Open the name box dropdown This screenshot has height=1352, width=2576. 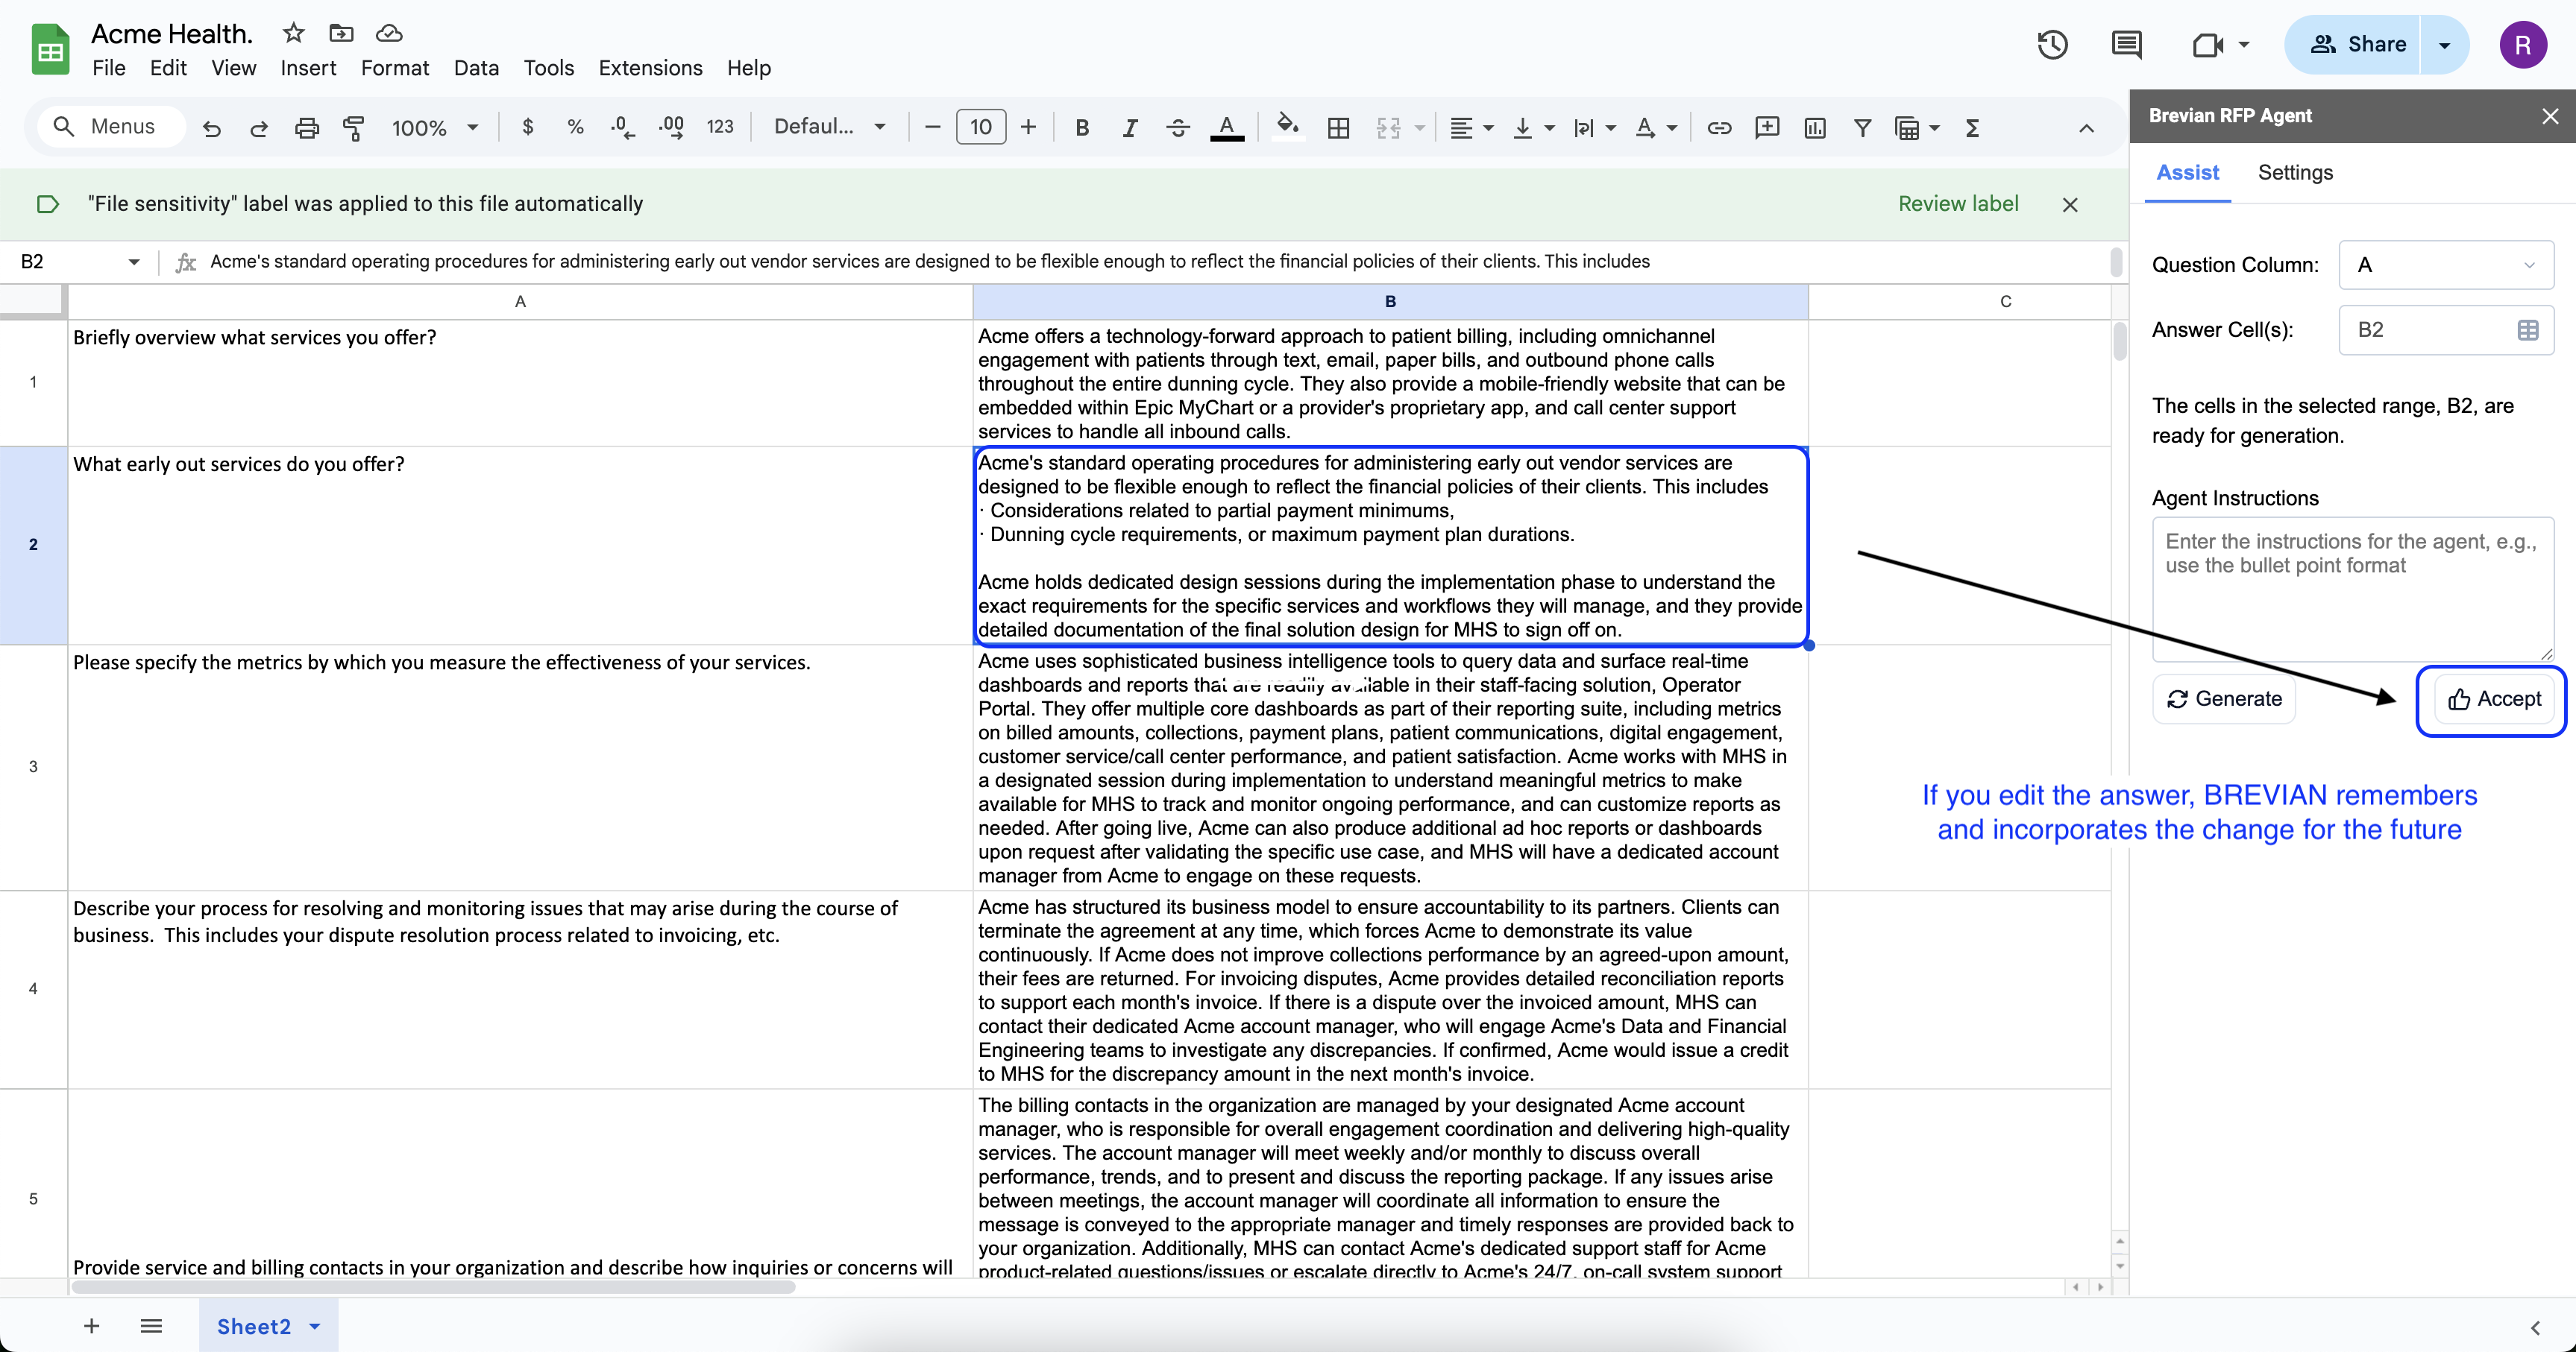click(134, 262)
